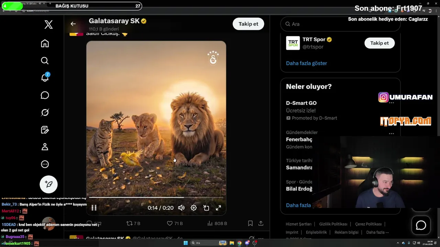Show more trends under Neler oluyor
This screenshot has width=440, height=247.
pyautogui.click(x=298, y=205)
